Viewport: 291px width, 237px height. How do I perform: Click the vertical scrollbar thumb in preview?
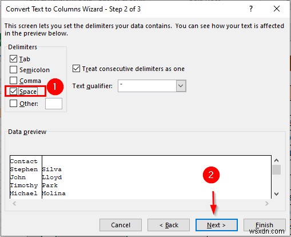(x=276, y=169)
